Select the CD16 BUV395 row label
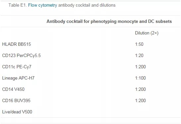 point(16,100)
